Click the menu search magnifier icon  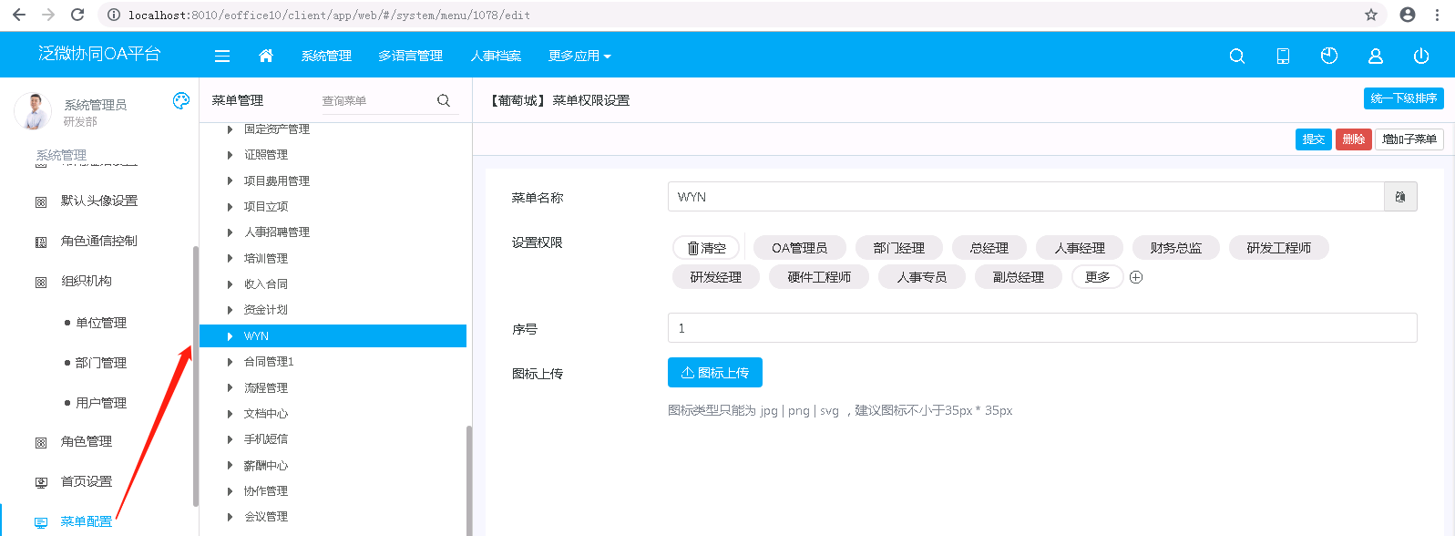click(x=444, y=100)
